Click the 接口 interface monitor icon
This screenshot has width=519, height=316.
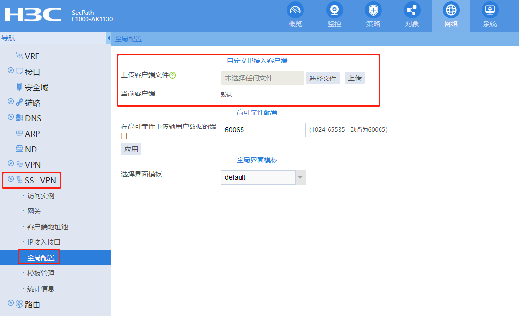pyautogui.click(x=19, y=71)
